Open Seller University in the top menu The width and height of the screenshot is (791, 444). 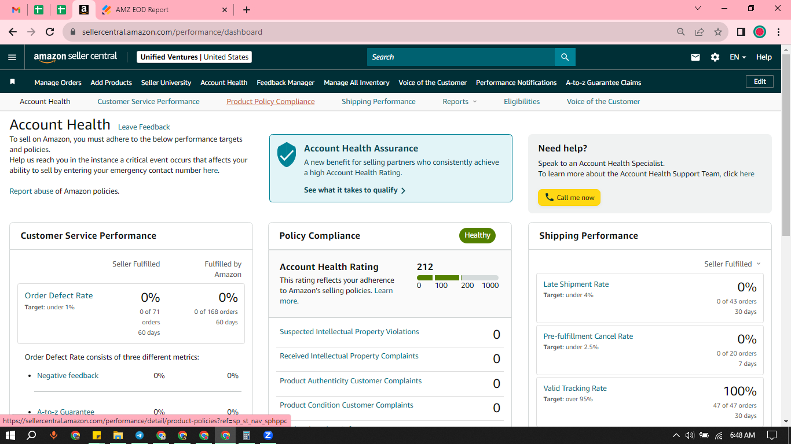[166, 83]
